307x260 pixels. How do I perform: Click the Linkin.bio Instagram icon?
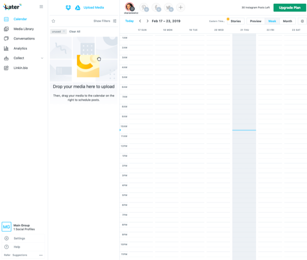(6, 68)
